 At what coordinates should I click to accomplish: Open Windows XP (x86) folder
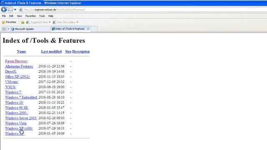click(19, 128)
